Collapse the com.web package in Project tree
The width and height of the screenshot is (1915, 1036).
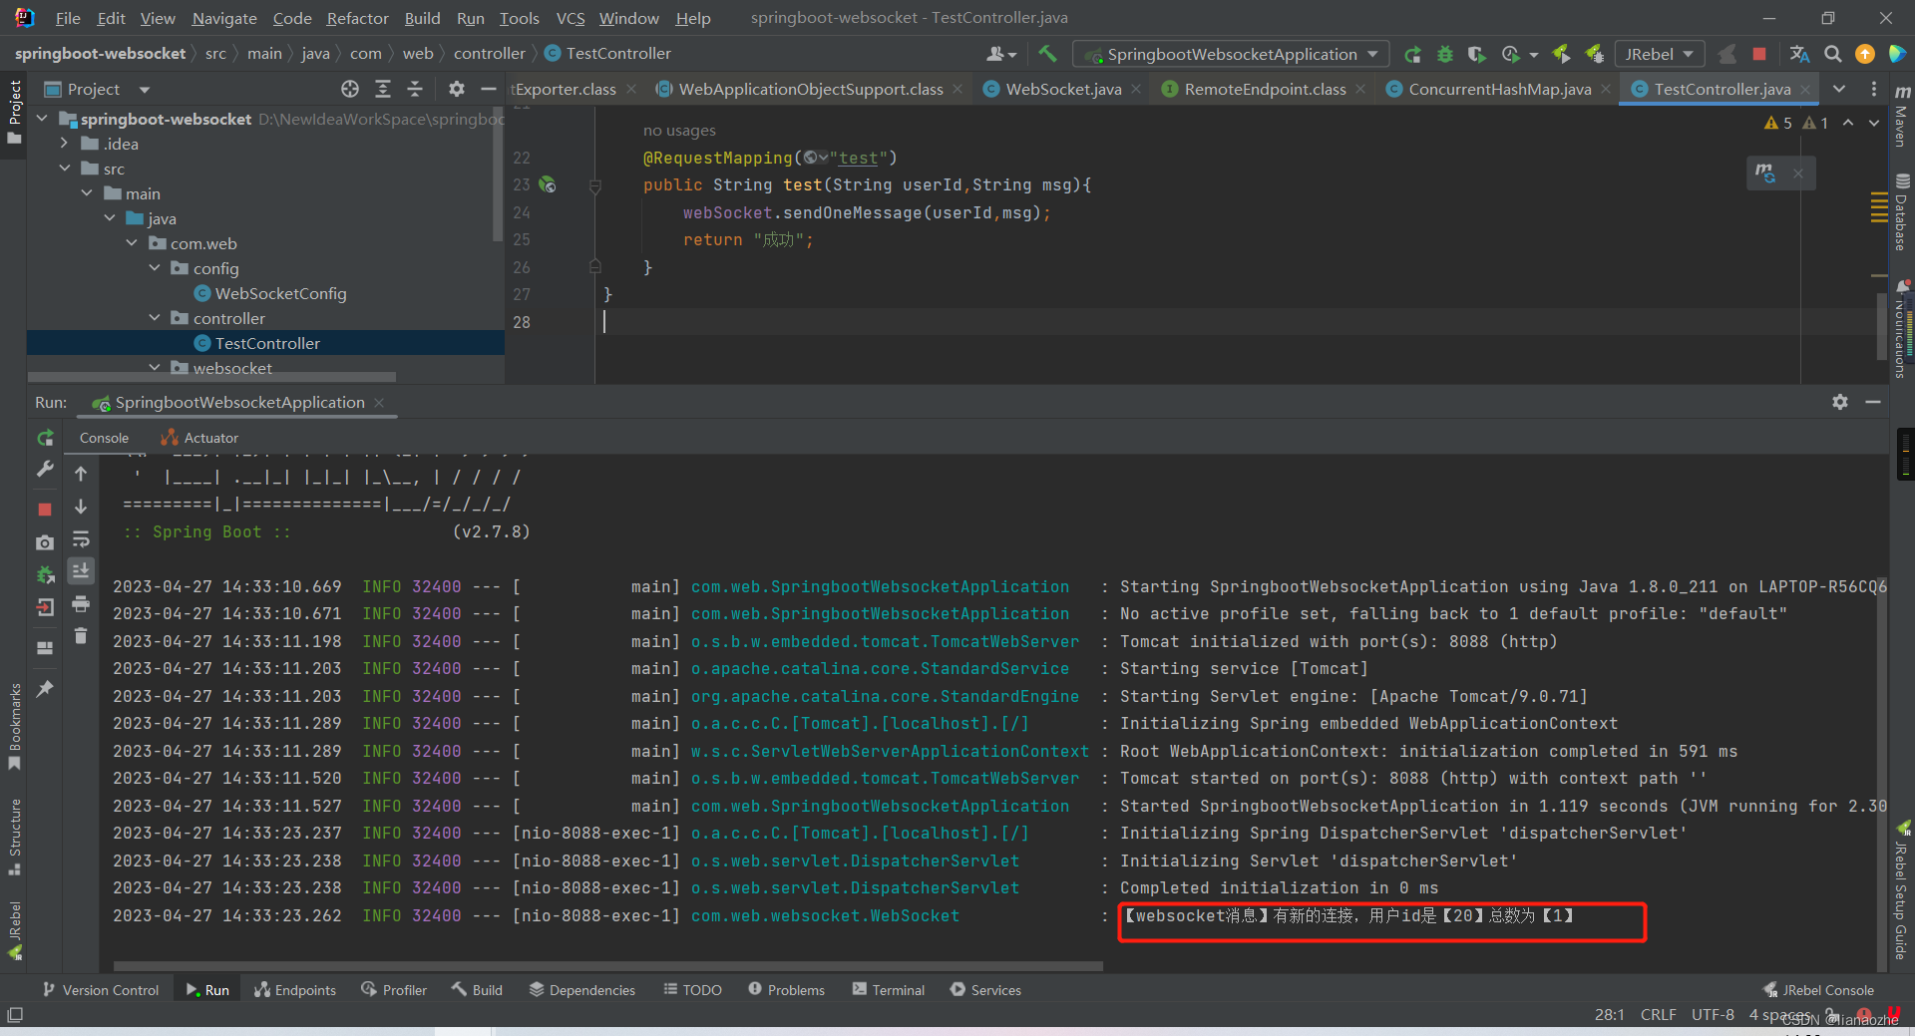pos(132,243)
